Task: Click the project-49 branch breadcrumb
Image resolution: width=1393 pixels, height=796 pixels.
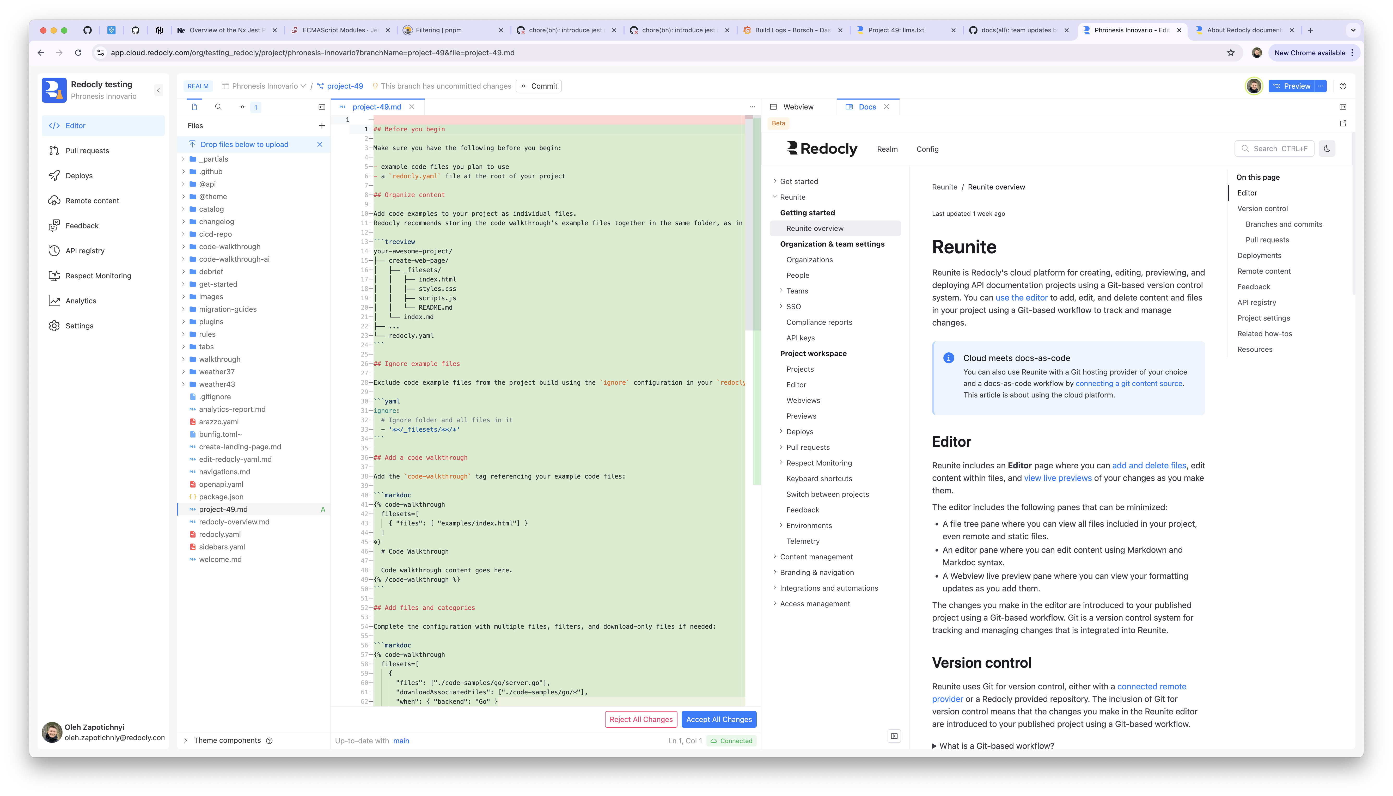Action: pos(340,86)
